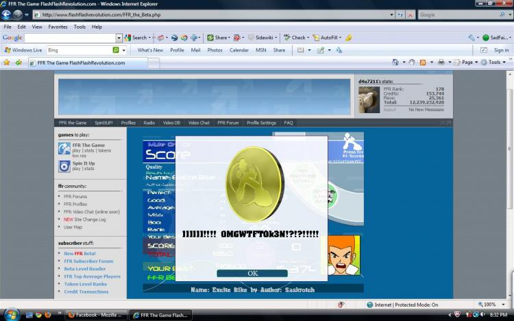Click the Spin It Up sidebar icon
The width and height of the screenshot is (514, 321).
click(64, 167)
